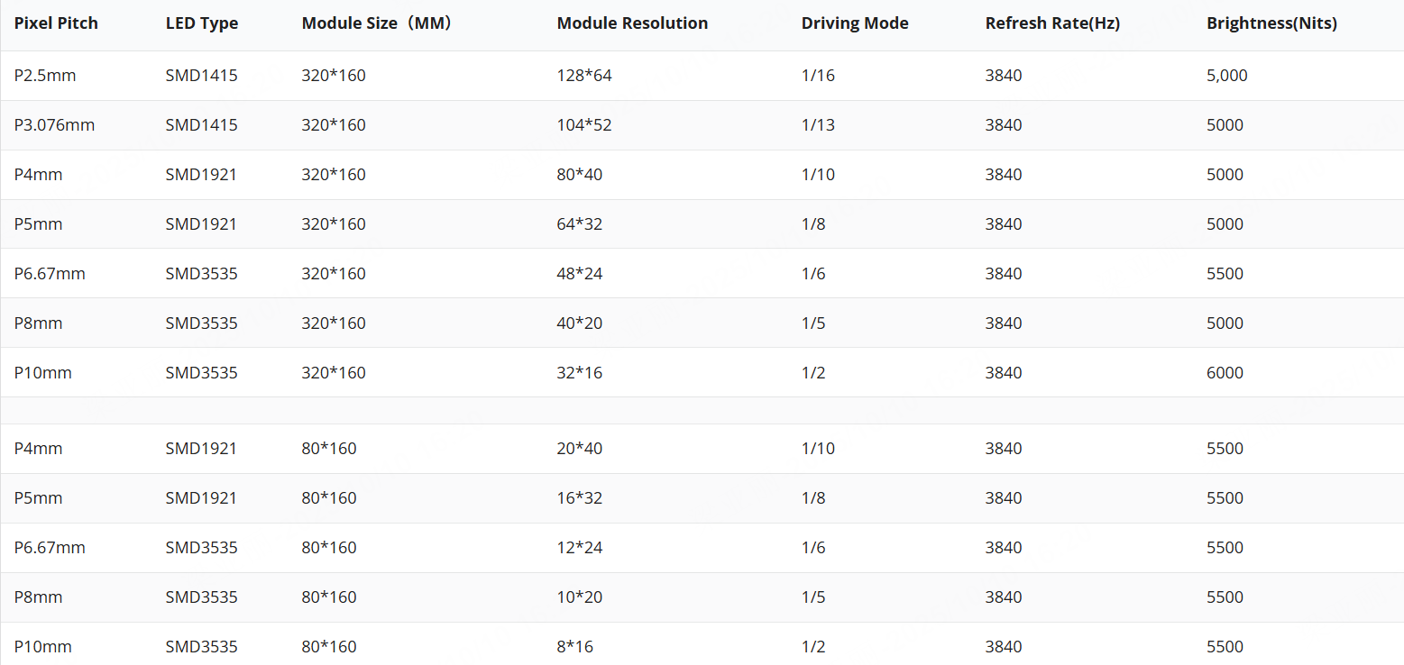Click the 32*16 module resolution cell
Viewport: 1404px width, 665px height.
click(580, 373)
